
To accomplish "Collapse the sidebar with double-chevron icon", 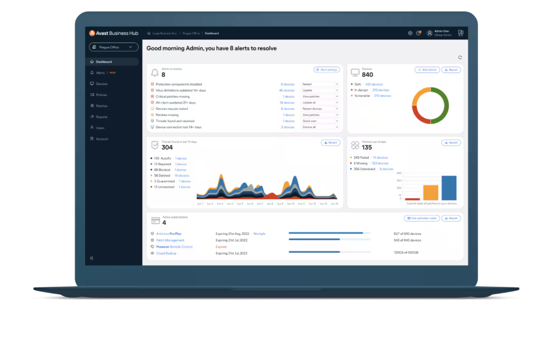I will tap(92, 258).
